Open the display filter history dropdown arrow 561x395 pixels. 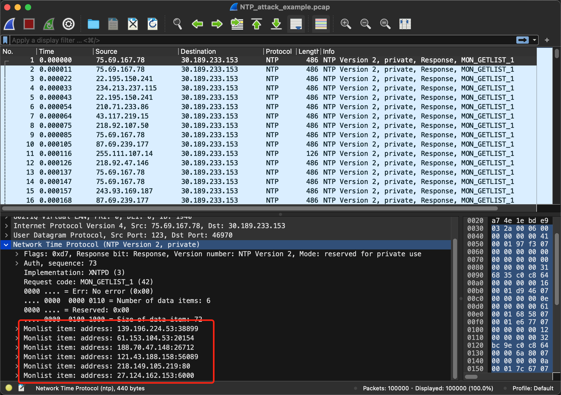535,40
